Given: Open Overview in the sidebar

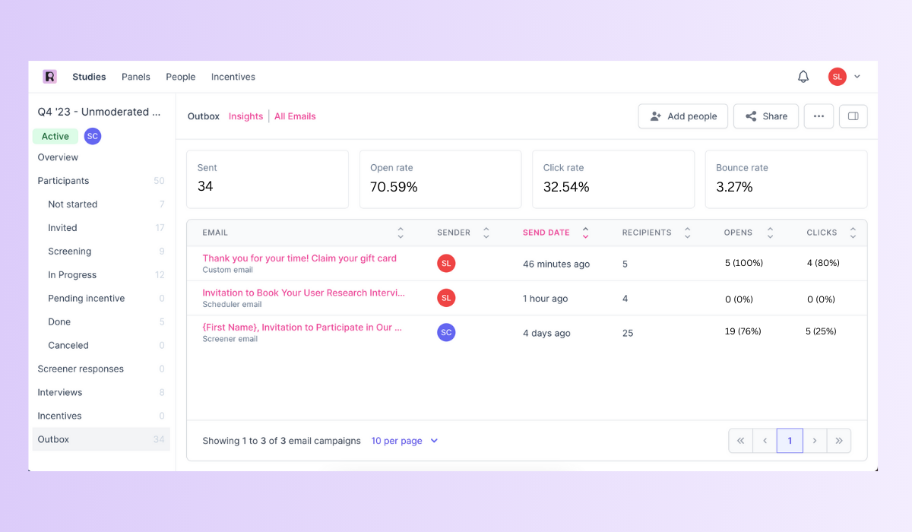Looking at the screenshot, I should [x=58, y=157].
